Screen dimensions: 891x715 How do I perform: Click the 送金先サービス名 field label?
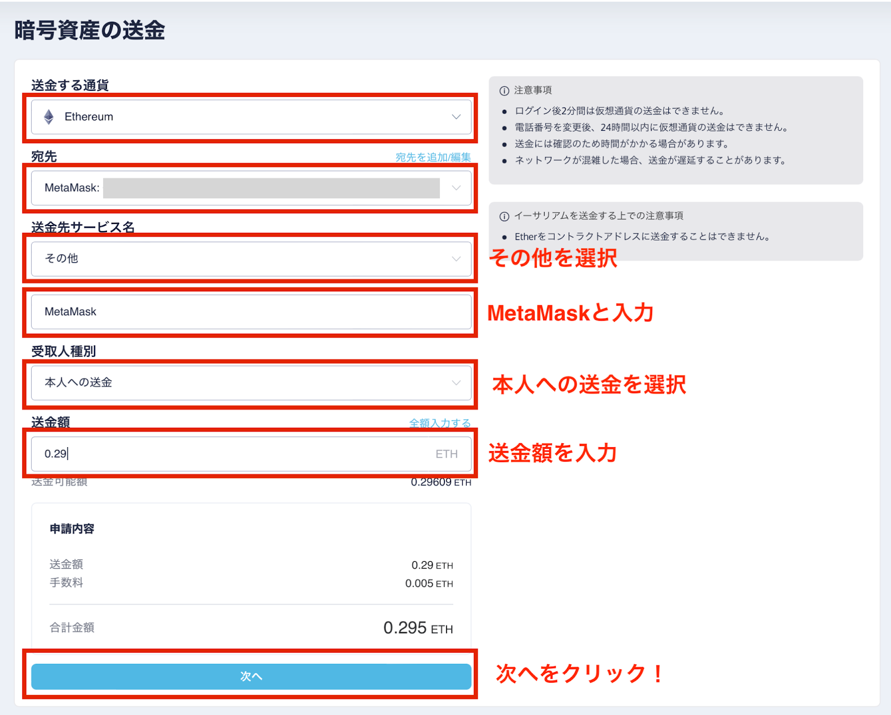(83, 227)
